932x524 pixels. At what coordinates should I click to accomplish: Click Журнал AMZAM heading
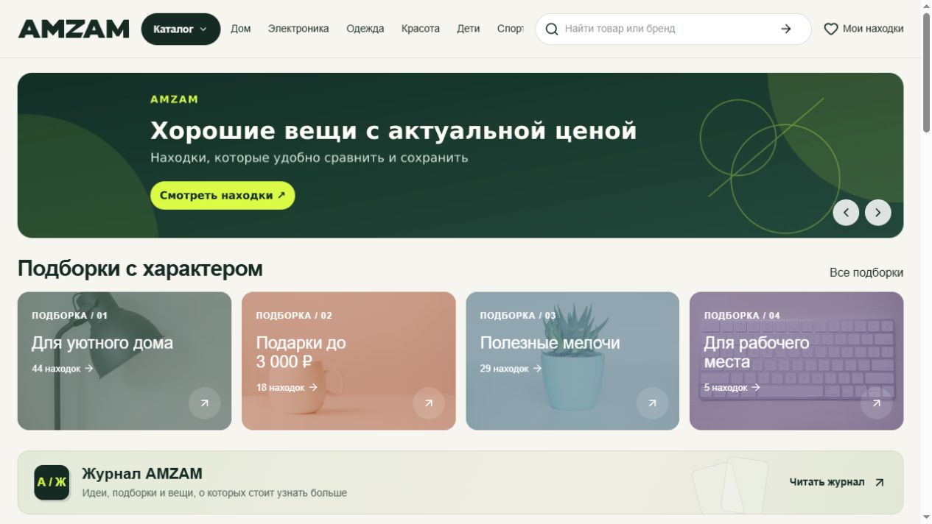(x=142, y=474)
